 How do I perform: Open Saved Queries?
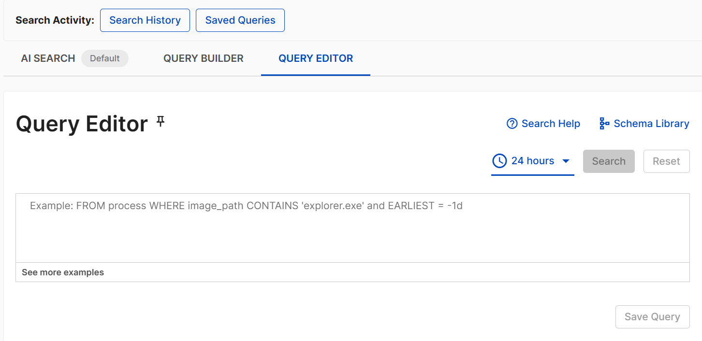240,20
